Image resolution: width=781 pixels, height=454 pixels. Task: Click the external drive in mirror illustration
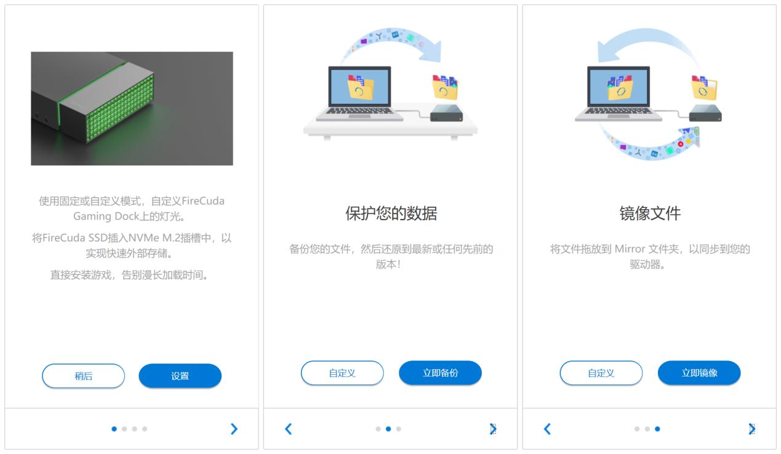(706, 114)
